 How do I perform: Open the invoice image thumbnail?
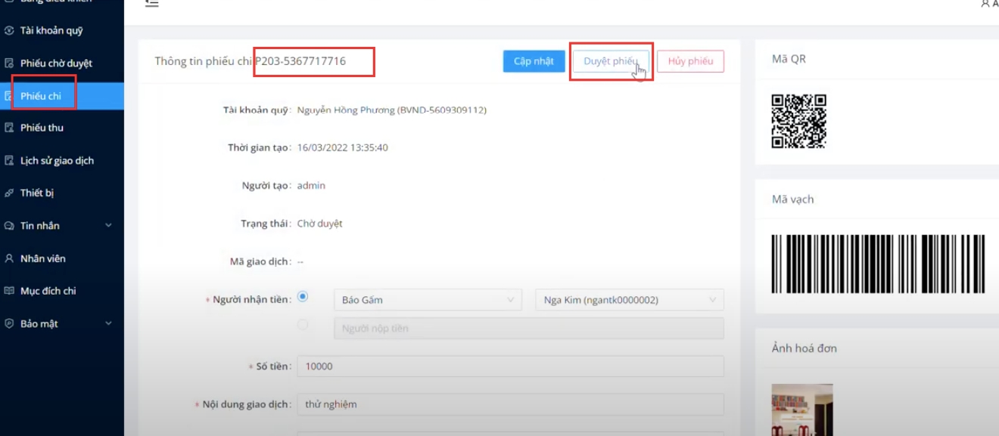[802, 410]
